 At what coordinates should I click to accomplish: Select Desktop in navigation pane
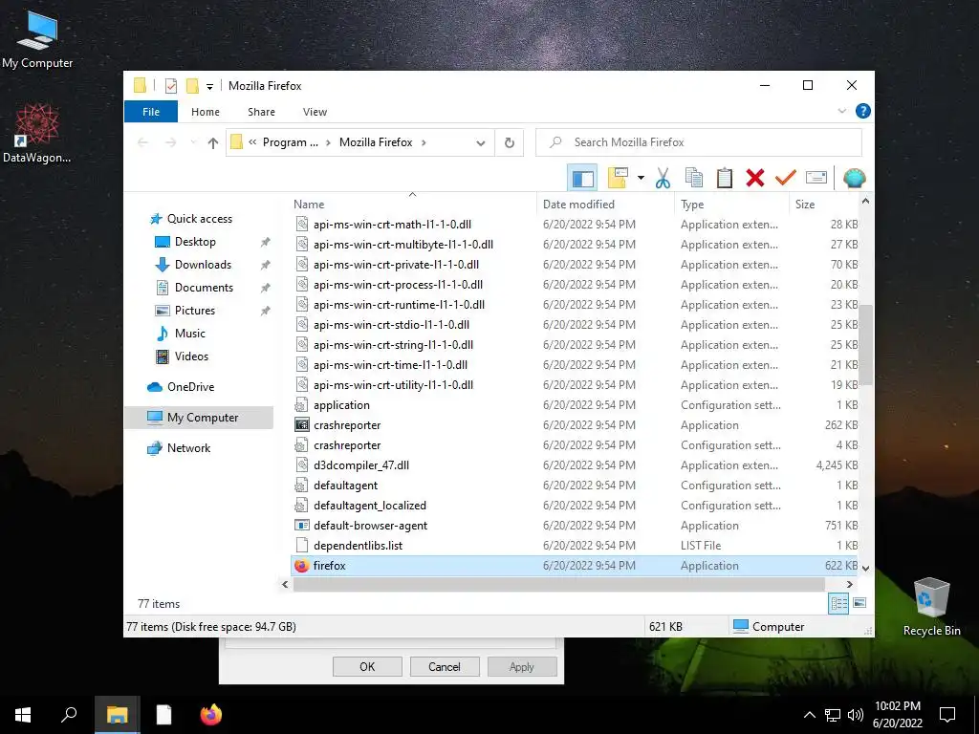pyautogui.click(x=195, y=242)
